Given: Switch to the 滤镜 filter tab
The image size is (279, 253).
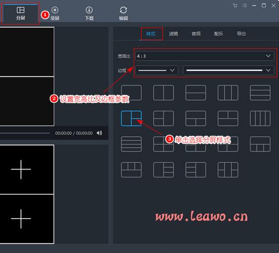Looking at the screenshot, I should pos(174,33).
